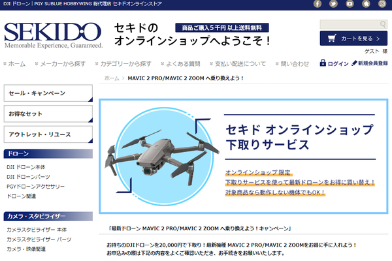
Task: Open the お得なセット sidebar button
Action: [48, 114]
